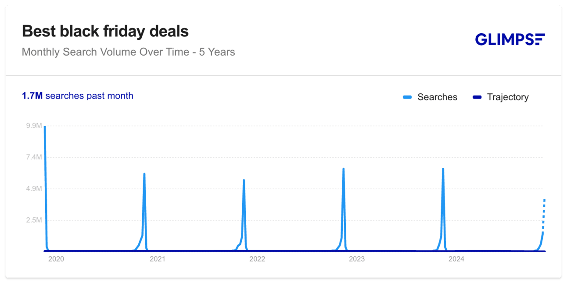Click the dark blue Trajectory legend swatch
The height and width of the screenshot is (283, 567).
coord(477,97)
